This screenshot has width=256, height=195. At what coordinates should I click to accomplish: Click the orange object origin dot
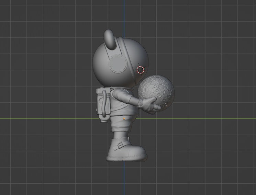tap(124, 119)
